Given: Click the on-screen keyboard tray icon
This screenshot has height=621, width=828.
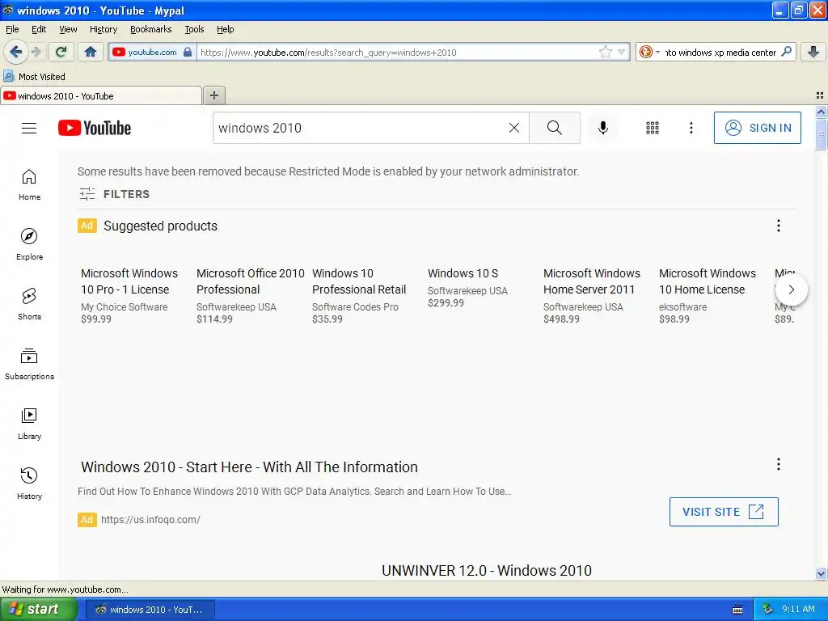Looking at the screenshot, I should 737,610.
